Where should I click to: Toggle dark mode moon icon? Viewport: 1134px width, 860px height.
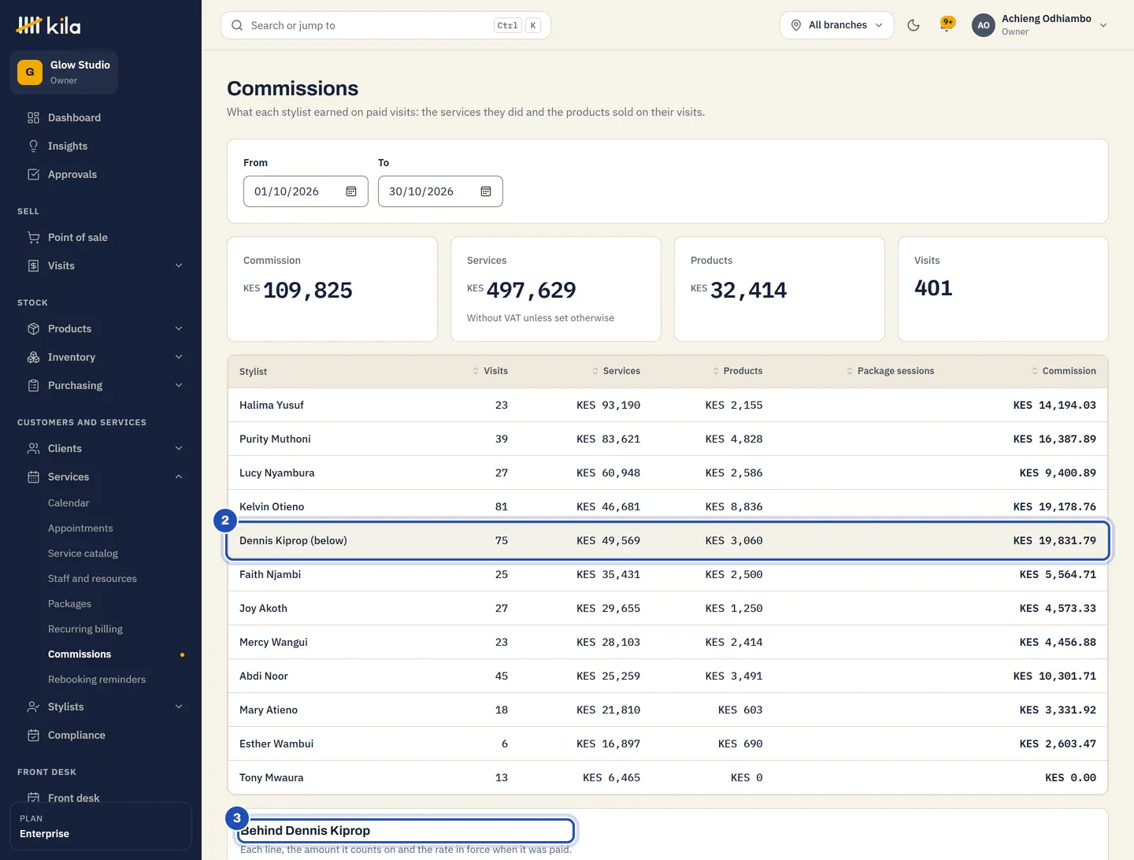(913, 25)
